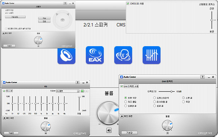Image resolution: width=218 pixels, height=137 pixels.
Task: Click the volume knob in the Speaker window
Action: pos(38,40)
